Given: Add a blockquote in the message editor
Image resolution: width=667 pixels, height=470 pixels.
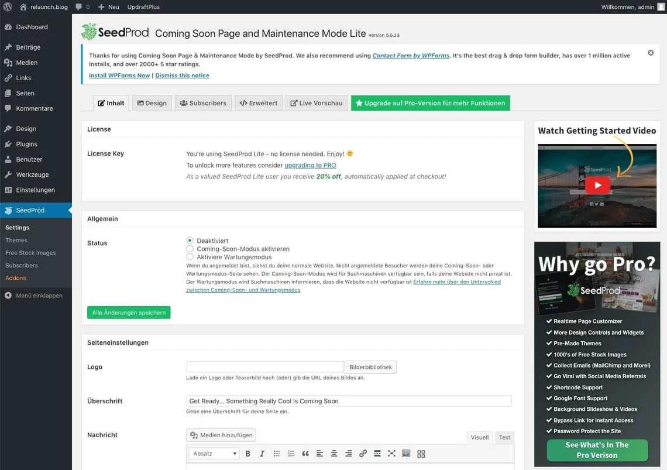Looking at the screenshot, I should click(305, 453).
